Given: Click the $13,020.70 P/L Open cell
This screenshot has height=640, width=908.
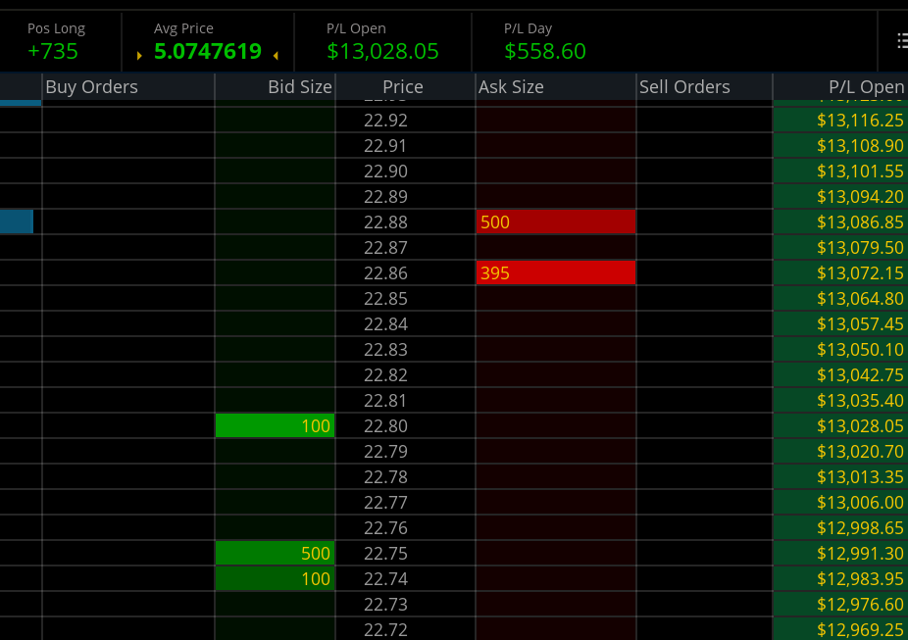Looking at the screenshot, I should pyautogui.click(x=840, y=452).
